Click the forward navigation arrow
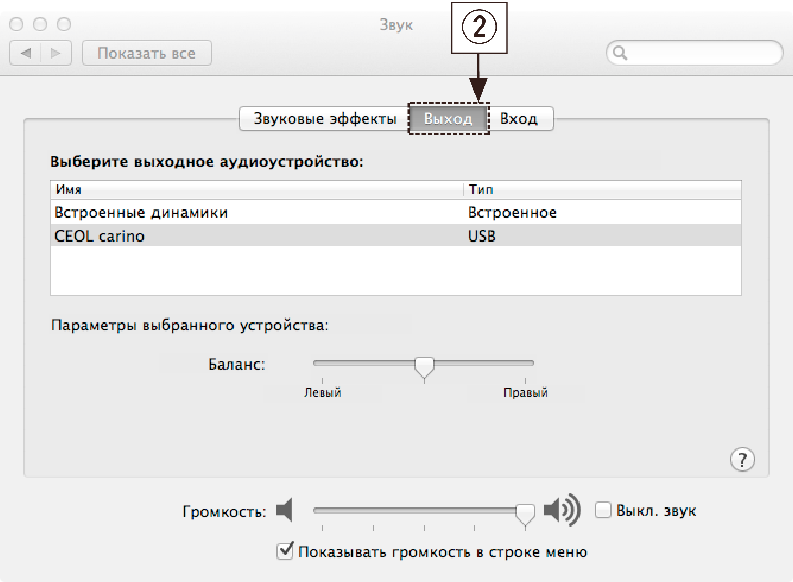Image resolution: width=793 pixels, height=582 pixels. click(x=56, y=53)
